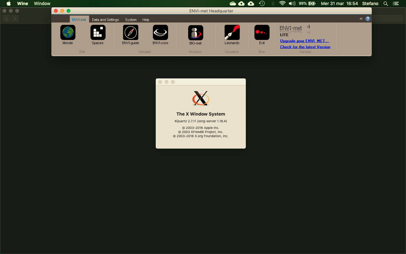Click the Spotlight search icon in menu bar

coord(385,3)
